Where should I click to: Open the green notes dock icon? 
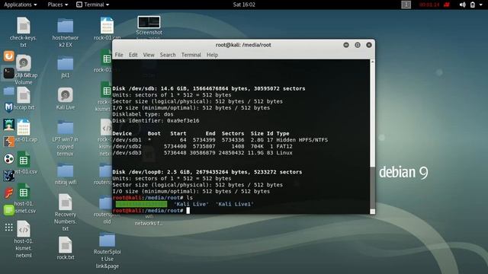coord(8,210)
